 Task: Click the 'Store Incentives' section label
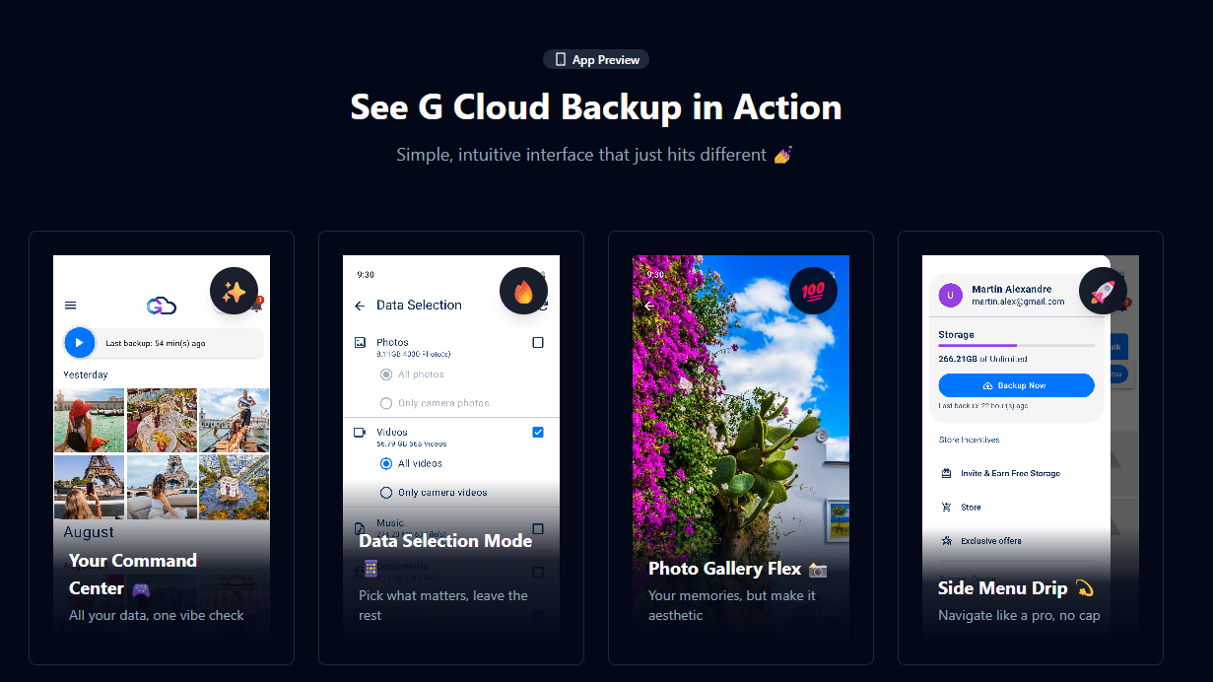point(970,440)
